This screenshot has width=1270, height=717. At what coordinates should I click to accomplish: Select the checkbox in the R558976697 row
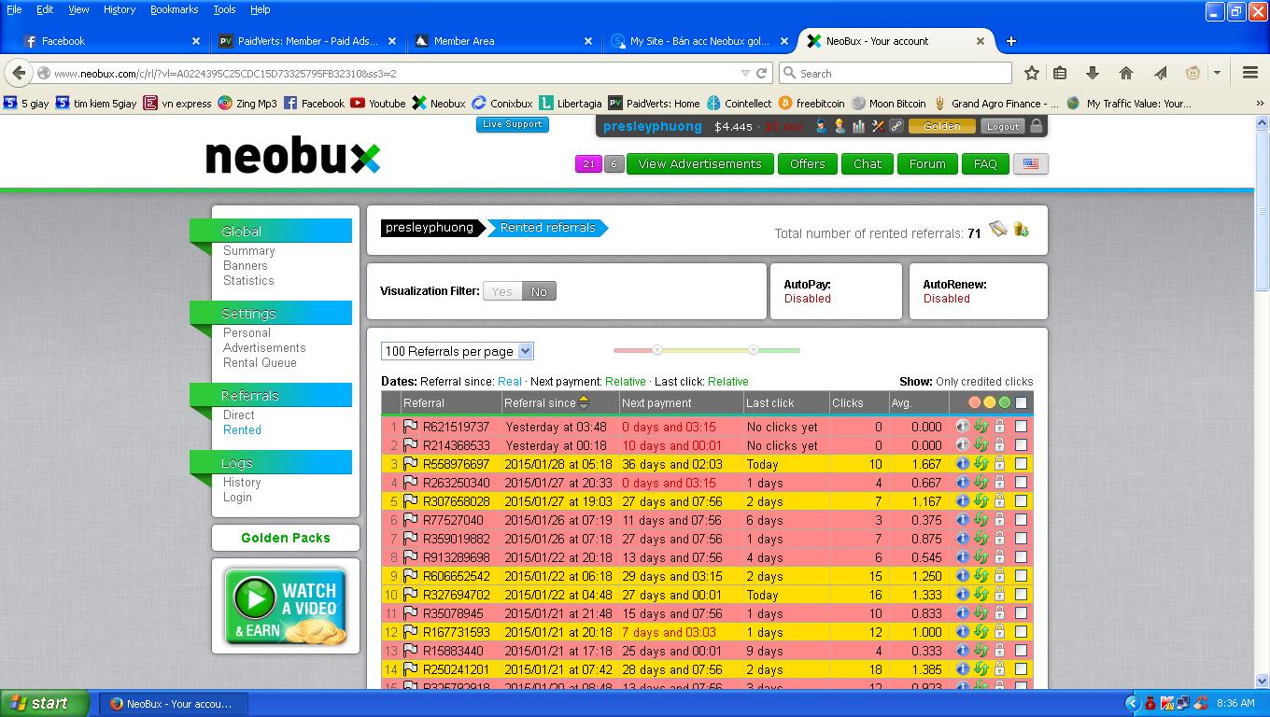click(x=1021, y=464)
